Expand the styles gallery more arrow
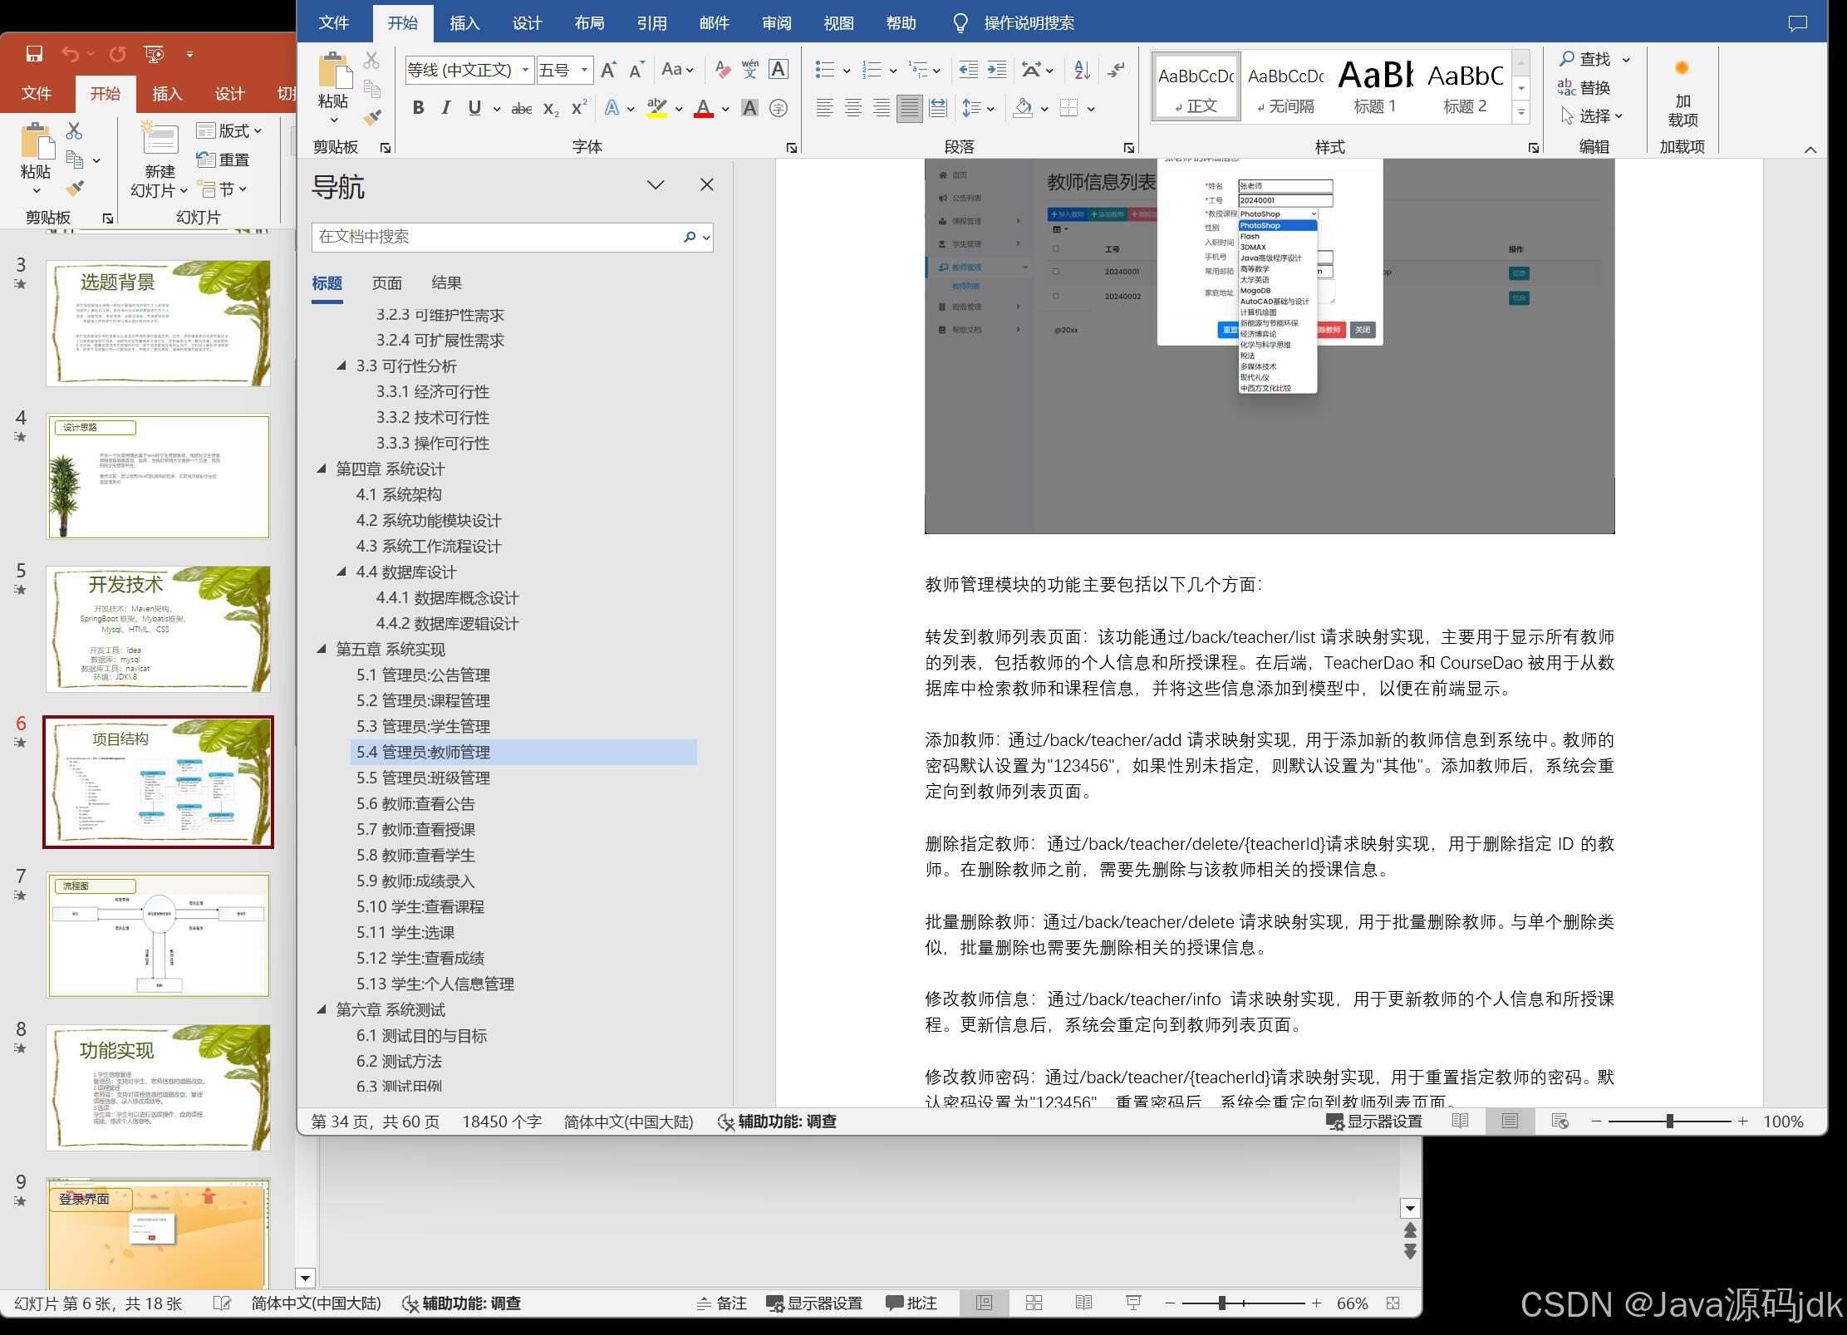The height and width of the screenshot is (1335, 1847). pyautogui.click(x=1521, y=112)
